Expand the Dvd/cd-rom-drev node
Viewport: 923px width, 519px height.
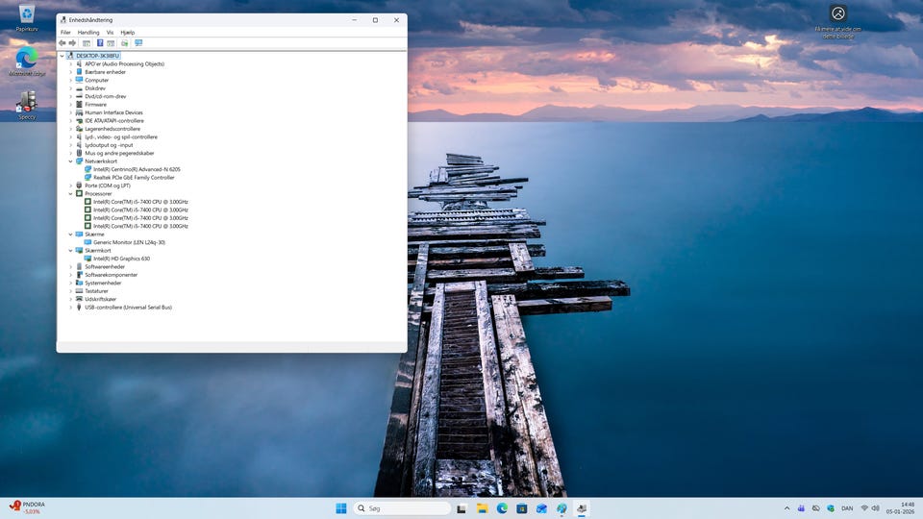[x=70, y=96]
